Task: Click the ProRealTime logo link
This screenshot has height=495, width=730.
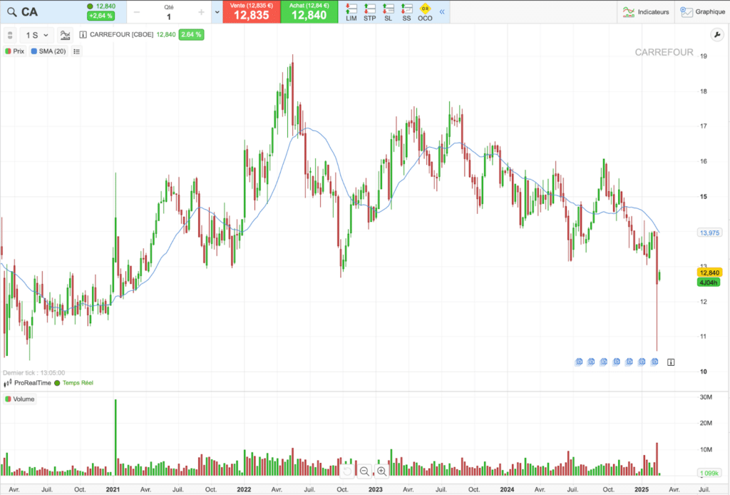Action: [x=28, y=383]
